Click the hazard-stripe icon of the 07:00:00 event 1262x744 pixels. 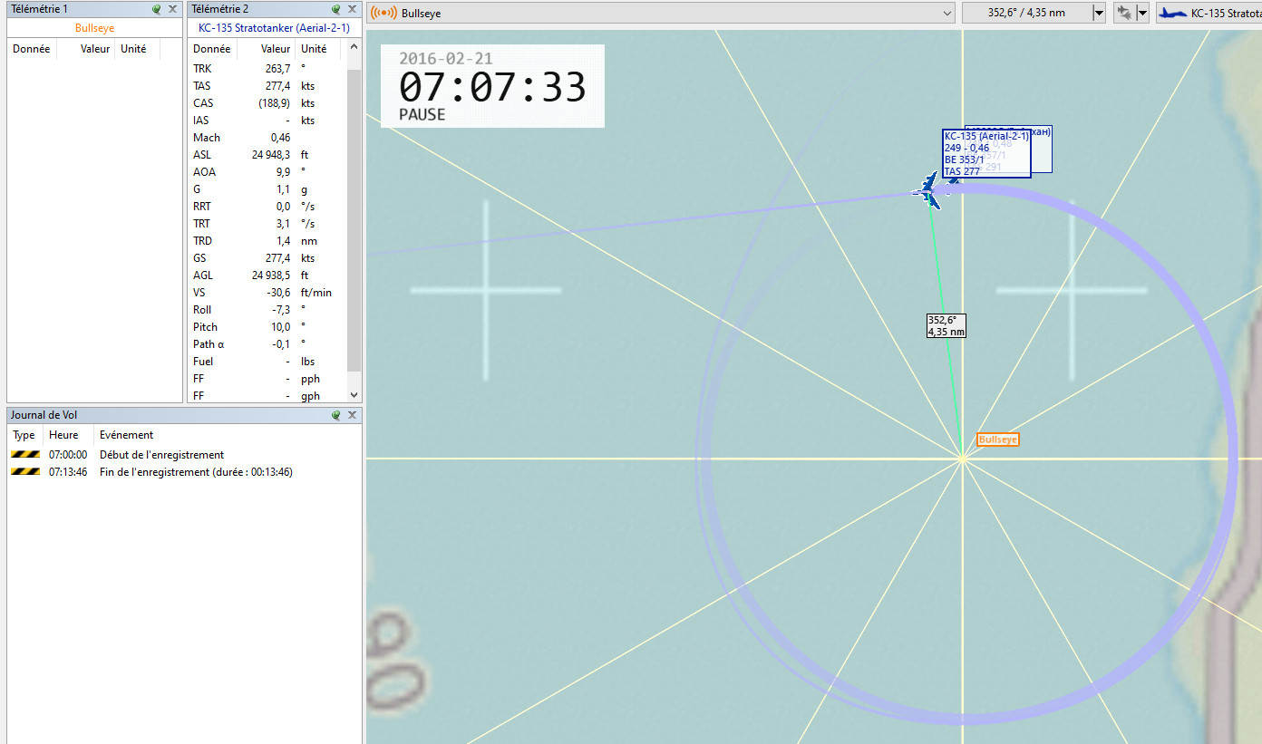click(24, 455)
